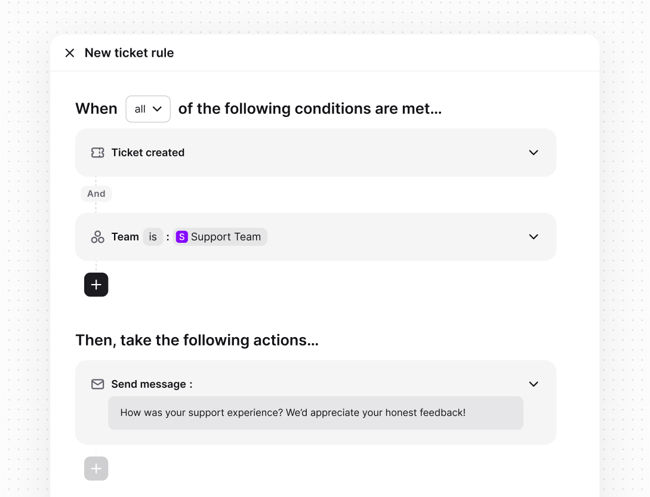Click the Ticket created condition row

pos(315,152)
